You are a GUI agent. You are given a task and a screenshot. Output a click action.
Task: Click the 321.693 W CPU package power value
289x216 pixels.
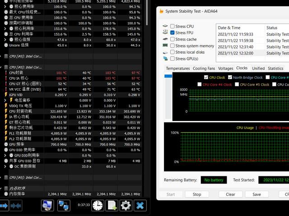point(58,111)
